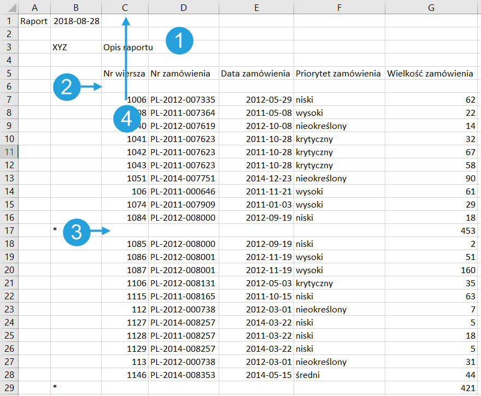Image resolution: width=481 pixels, height=396 pixels.
Task: Select the Data zamówienia header cell
Action: 255,74
